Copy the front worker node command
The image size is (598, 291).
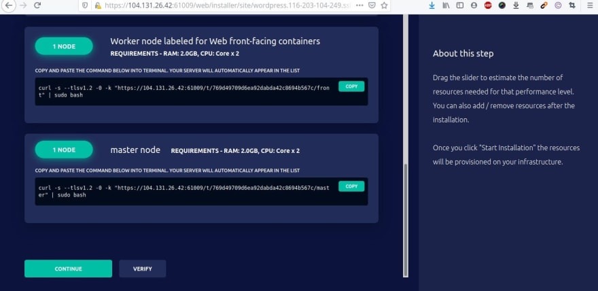coord(351,86)
